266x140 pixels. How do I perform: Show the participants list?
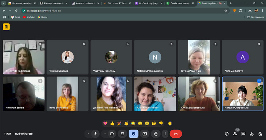point(235,134)
